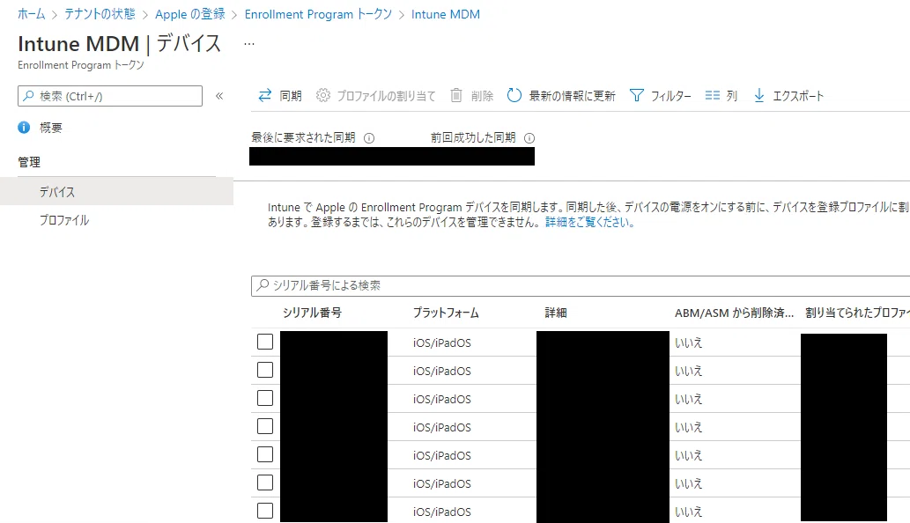Tick the second device row checkbox
This screenshot has width=910, height=523.
point(265,370)
